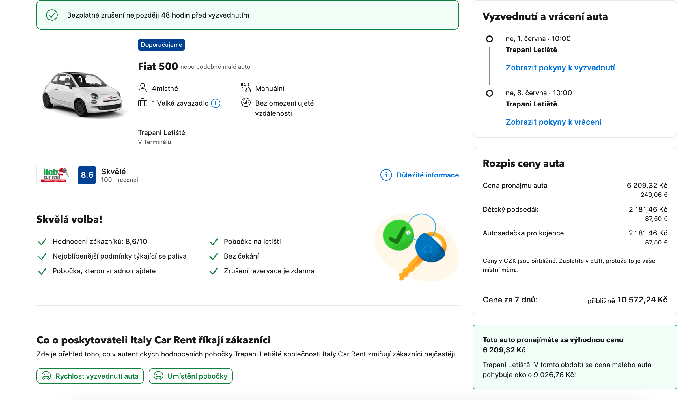685x400 pixels.
Task: Click the Italy Car Rent logo
Action: (x=55, y=175)
